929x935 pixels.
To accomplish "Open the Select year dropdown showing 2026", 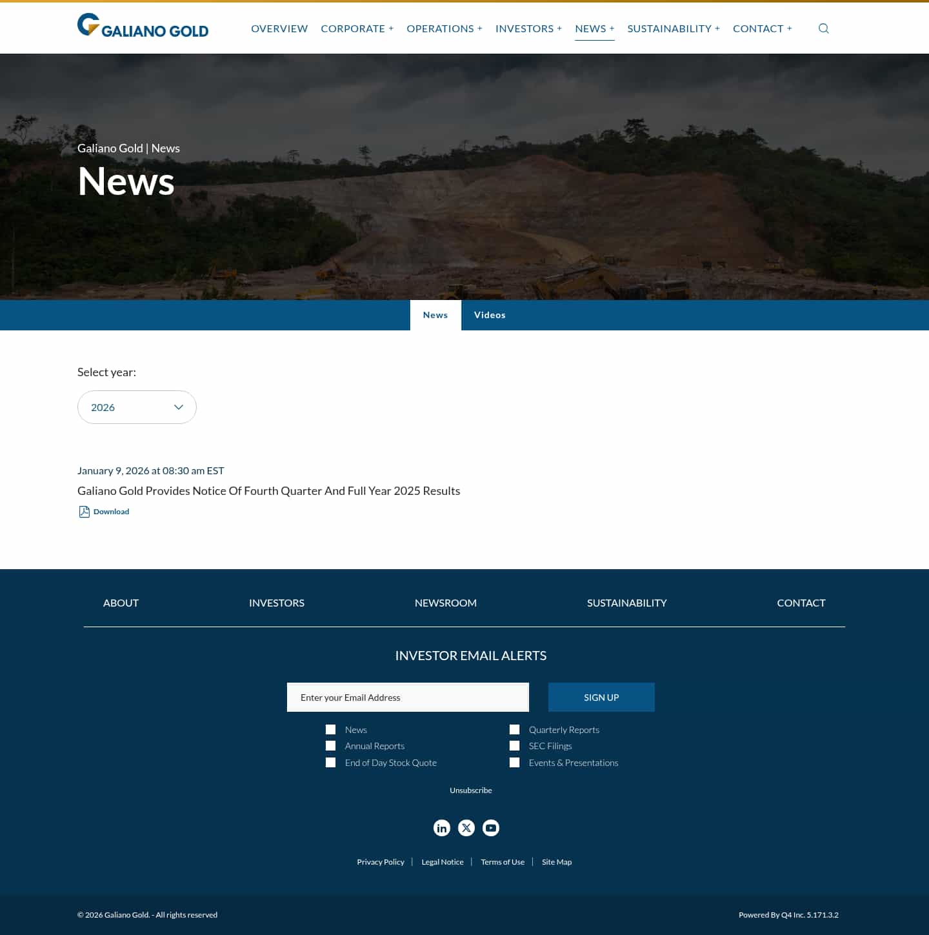I will coord(137,407).
